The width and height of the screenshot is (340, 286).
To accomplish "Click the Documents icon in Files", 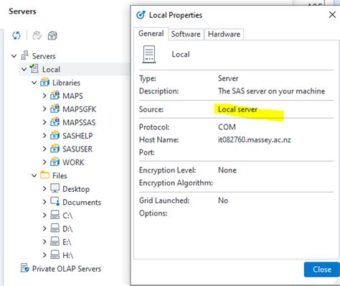I will click(55, 202).
